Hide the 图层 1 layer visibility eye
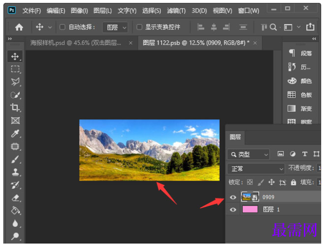This screenshot has height=245, width=326. (x=233, y=209)
